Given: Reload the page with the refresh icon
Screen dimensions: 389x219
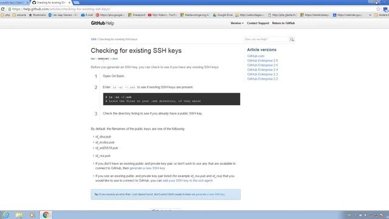Looking at the screenshot, I should [2, 9].
